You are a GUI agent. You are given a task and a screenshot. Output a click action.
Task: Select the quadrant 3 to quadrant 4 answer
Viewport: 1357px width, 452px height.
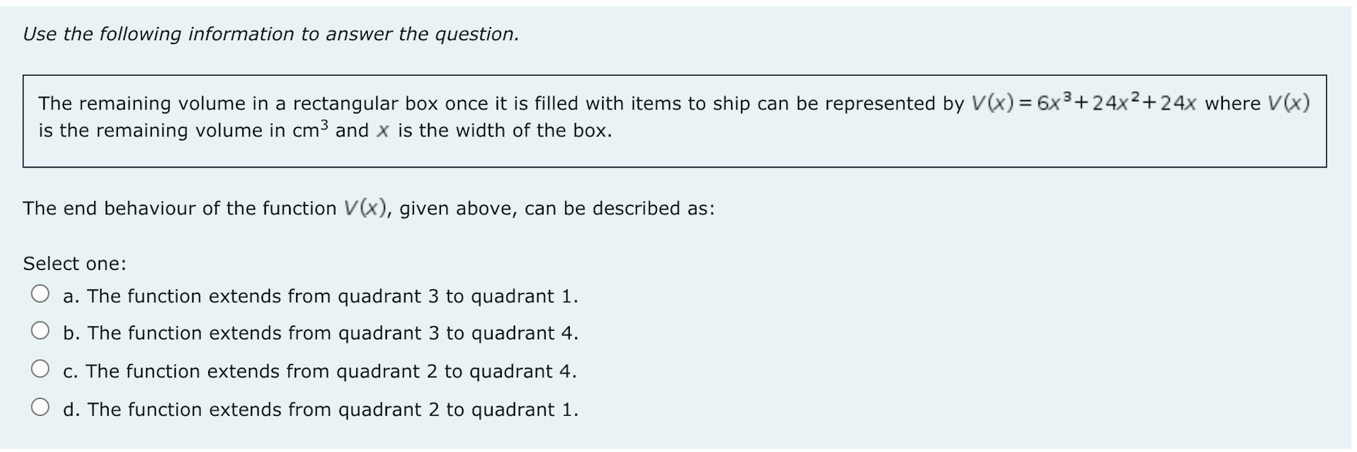point(40,332)
